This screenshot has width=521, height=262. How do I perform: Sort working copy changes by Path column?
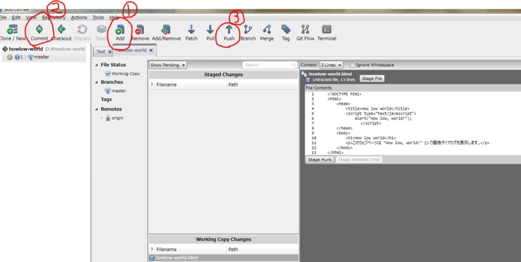tap(262, 250)
